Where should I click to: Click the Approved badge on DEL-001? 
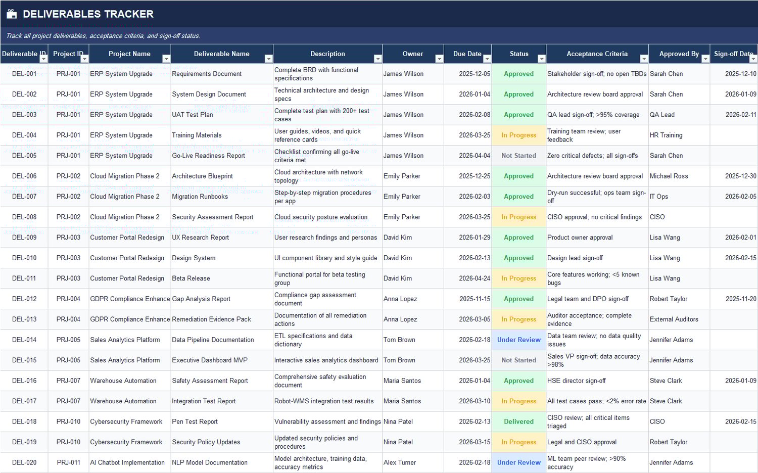tap(518, 74)
